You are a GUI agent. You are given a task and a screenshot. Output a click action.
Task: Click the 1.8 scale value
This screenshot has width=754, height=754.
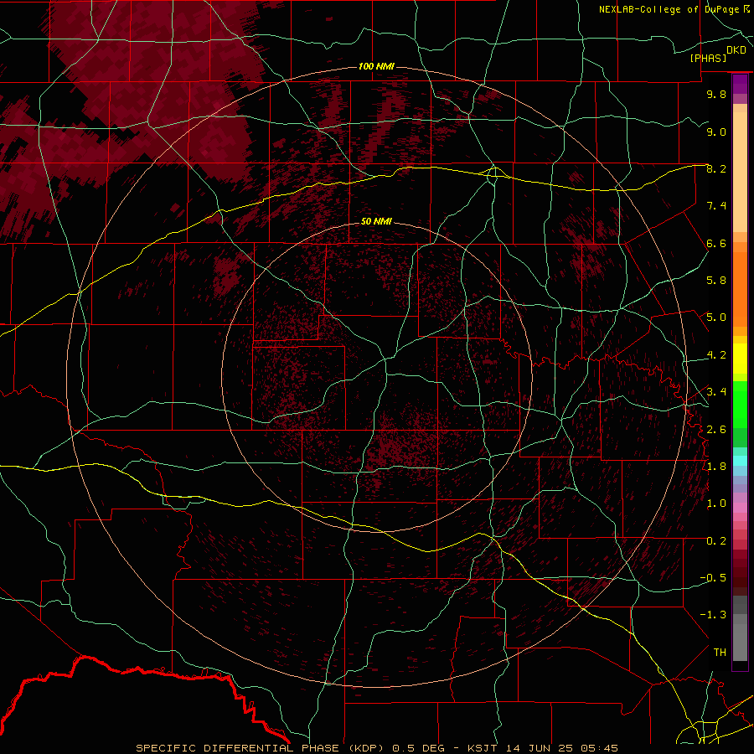click(716, 467)
